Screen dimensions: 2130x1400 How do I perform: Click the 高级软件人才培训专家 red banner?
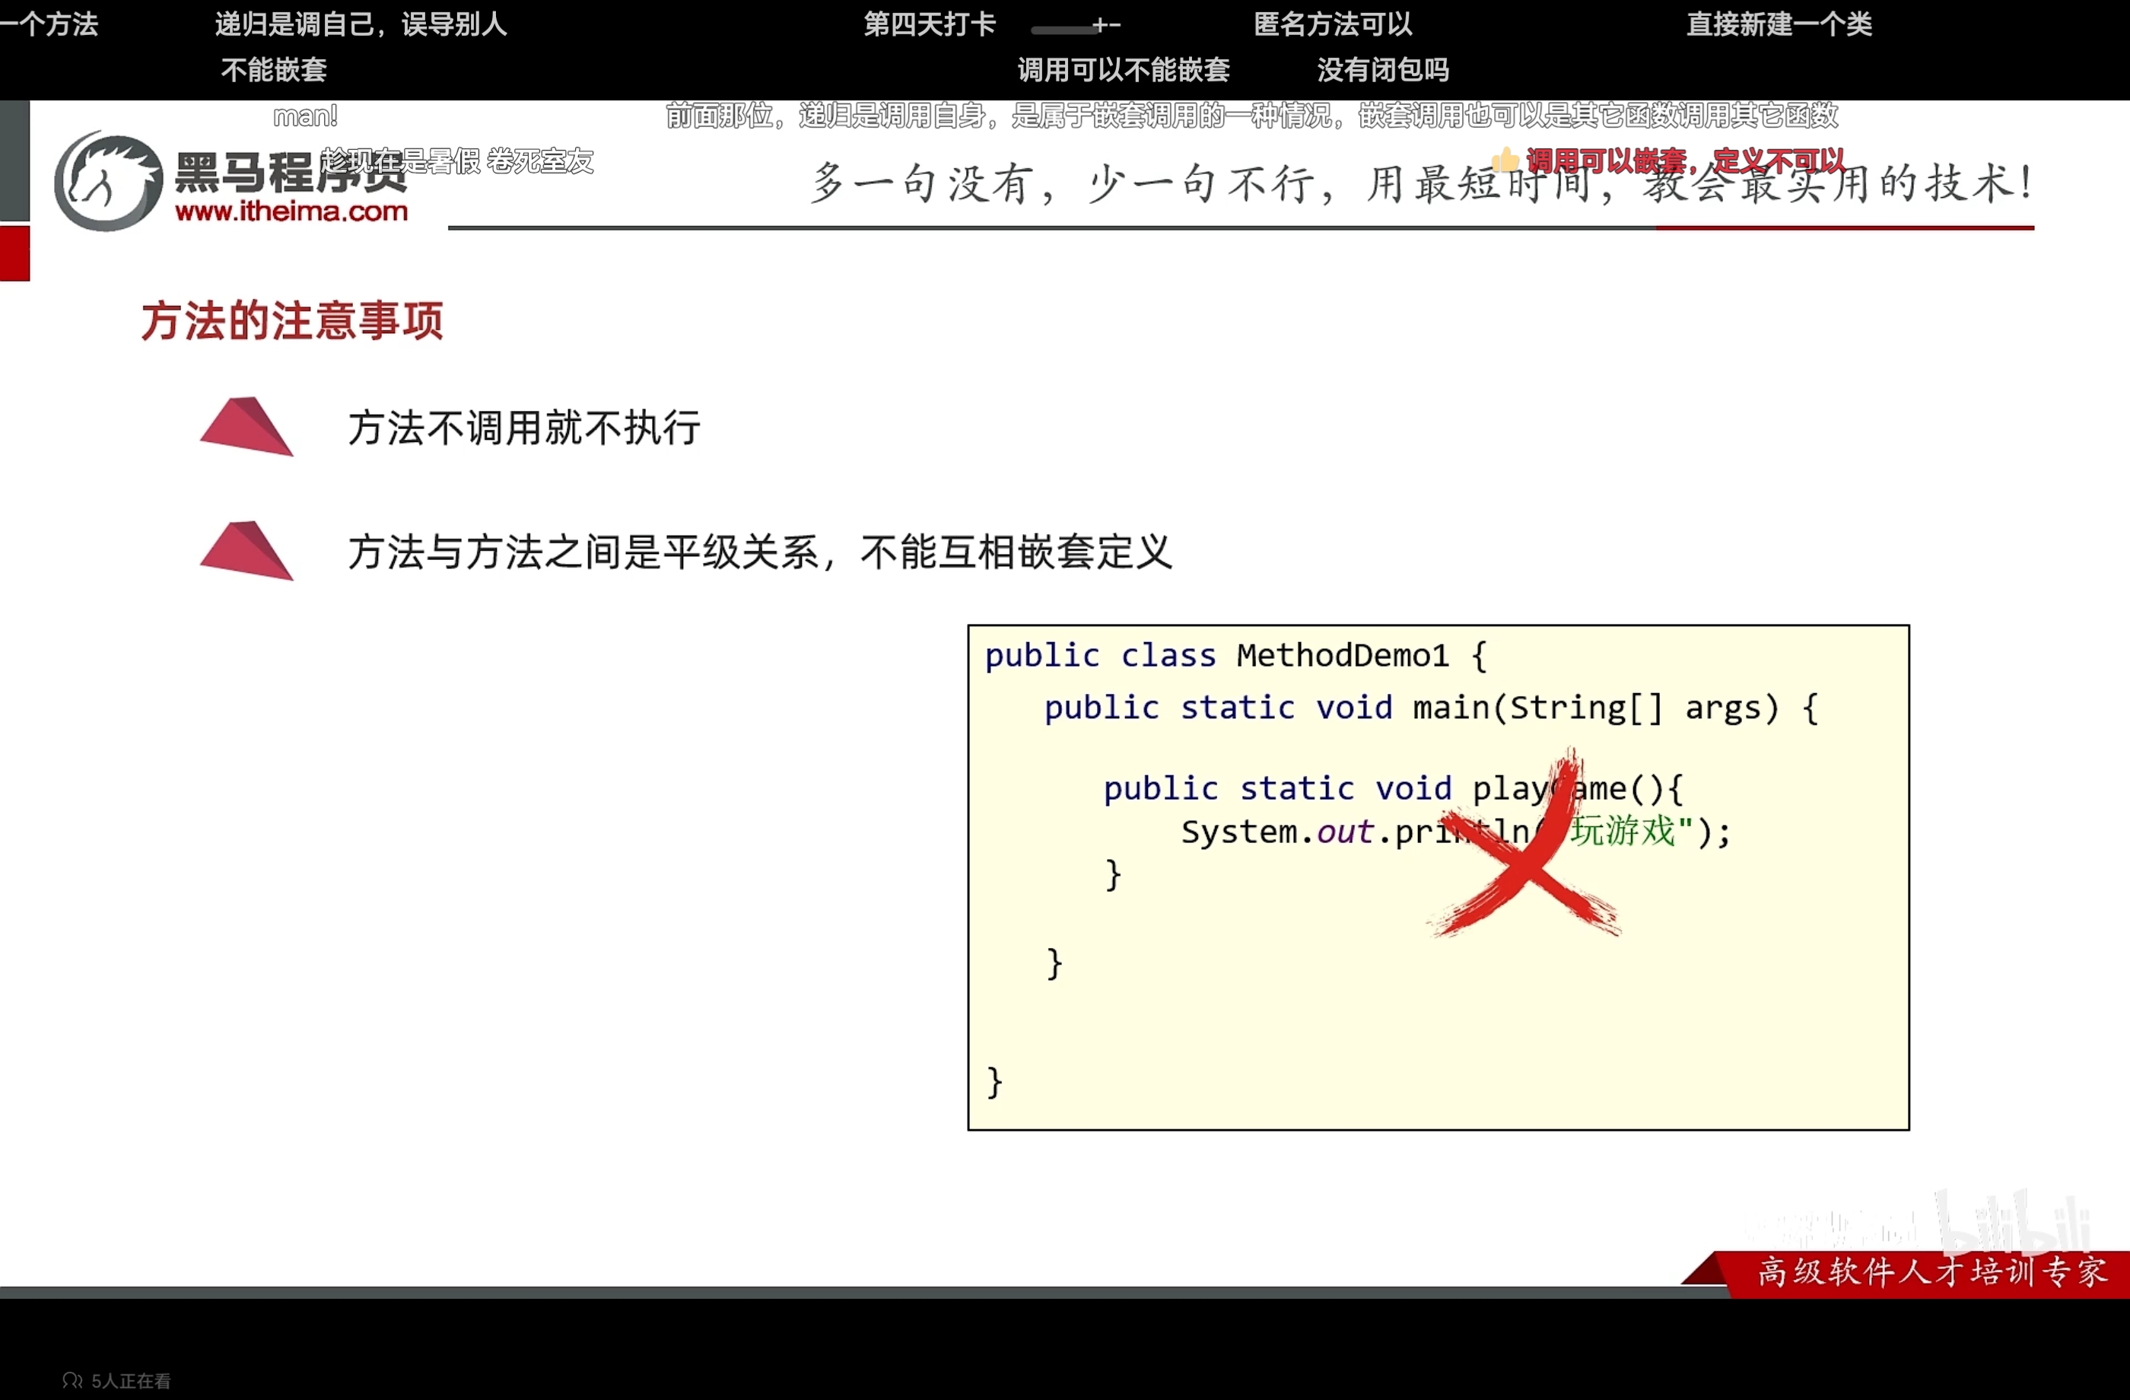[x=1931, y=1272]
